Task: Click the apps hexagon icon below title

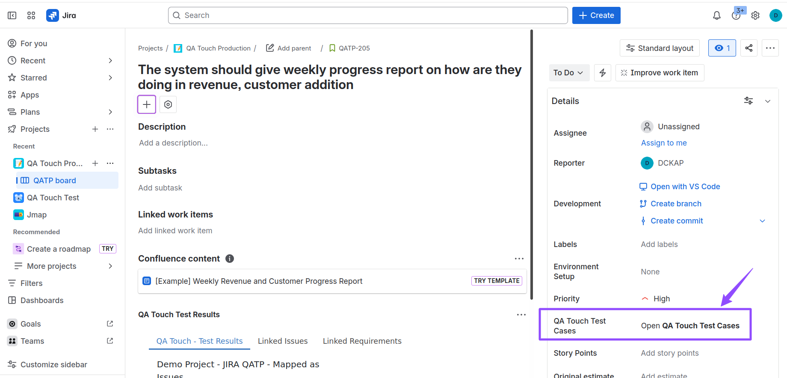Action: tap(168, 104)
